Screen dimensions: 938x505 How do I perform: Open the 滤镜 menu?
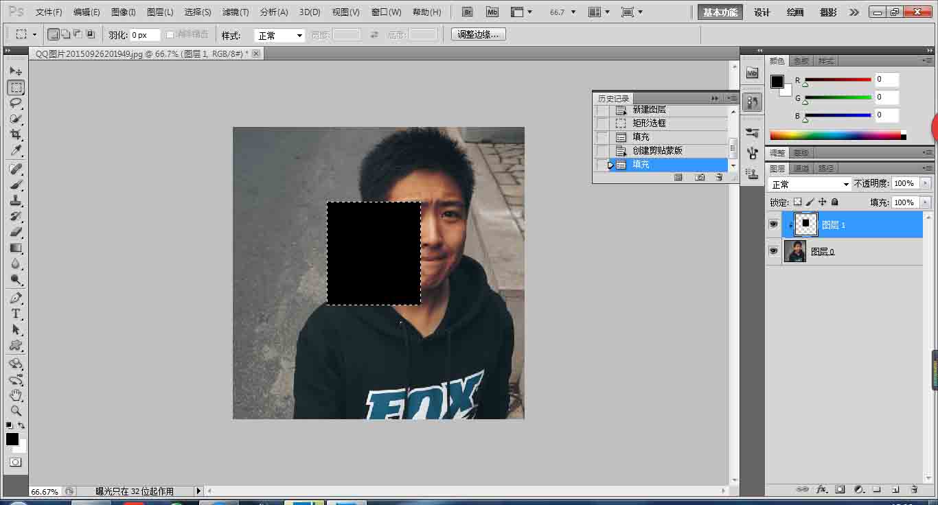point(234,11)
